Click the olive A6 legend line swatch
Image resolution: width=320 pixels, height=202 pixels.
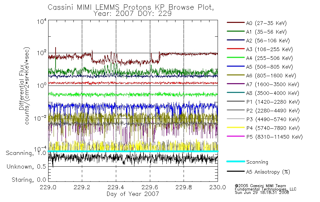click(235, 75)
